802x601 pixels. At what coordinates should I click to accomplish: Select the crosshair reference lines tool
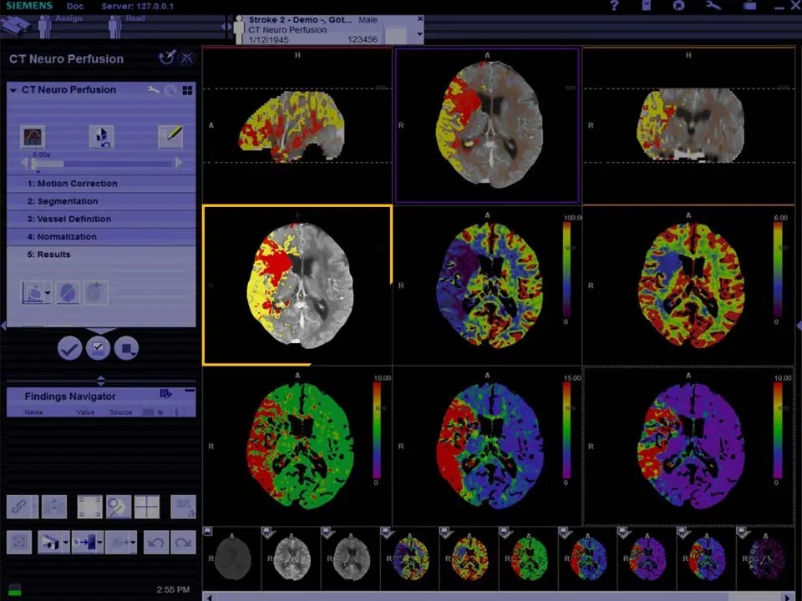click(147, 506)
